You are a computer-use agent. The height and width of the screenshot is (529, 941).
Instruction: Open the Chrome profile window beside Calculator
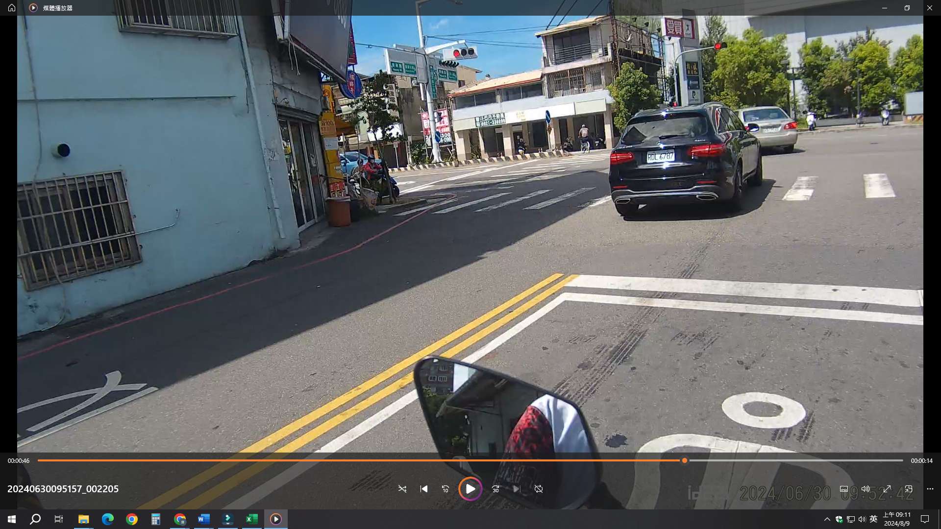[x=180, y=519]
